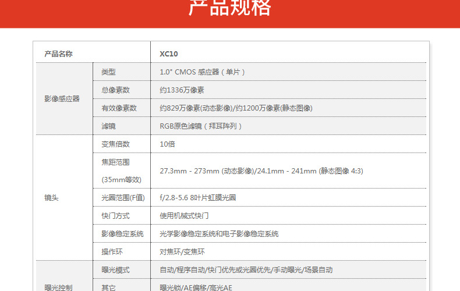Viewport: 460px width, 291px height.
Task: Select the 光学影像稳定系统和电子影像稳定系统 value
Action: click(219, 234)
